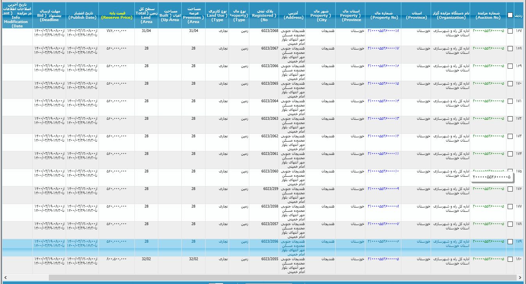Open property number link ending in 08
The image size is (526, 284).
pos(383,206)
